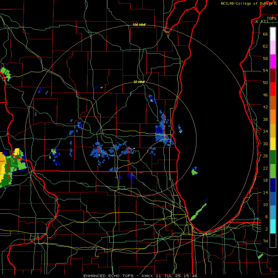Click the white swatch atop the tops scale
This screenshot has width=278, height=278.
[273, 34]
